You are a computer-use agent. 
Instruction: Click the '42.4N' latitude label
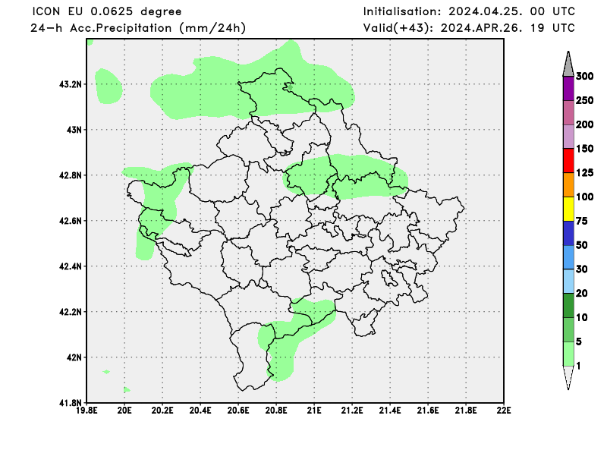[x=70, y=266]
